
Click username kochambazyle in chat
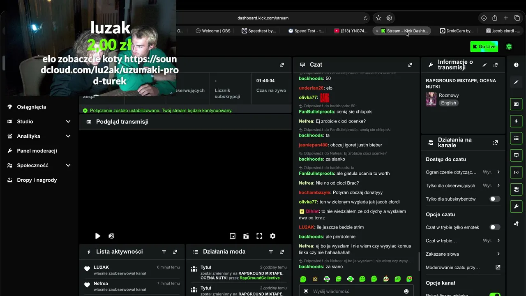(314, 192)
